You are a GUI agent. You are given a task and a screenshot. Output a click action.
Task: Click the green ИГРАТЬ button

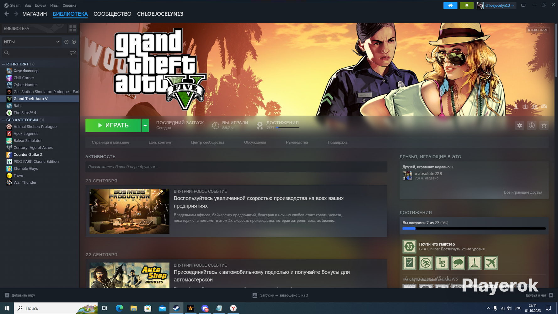coord(113,125)
